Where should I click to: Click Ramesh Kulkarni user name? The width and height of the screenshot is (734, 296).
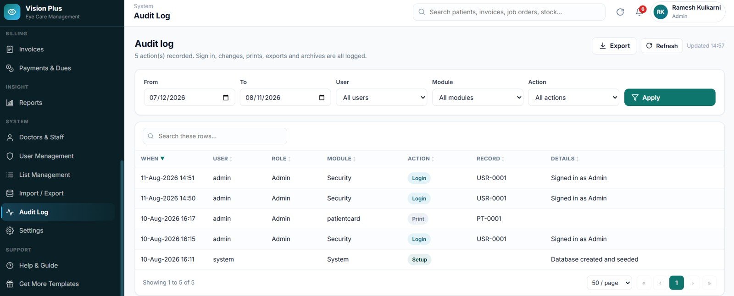696,8
